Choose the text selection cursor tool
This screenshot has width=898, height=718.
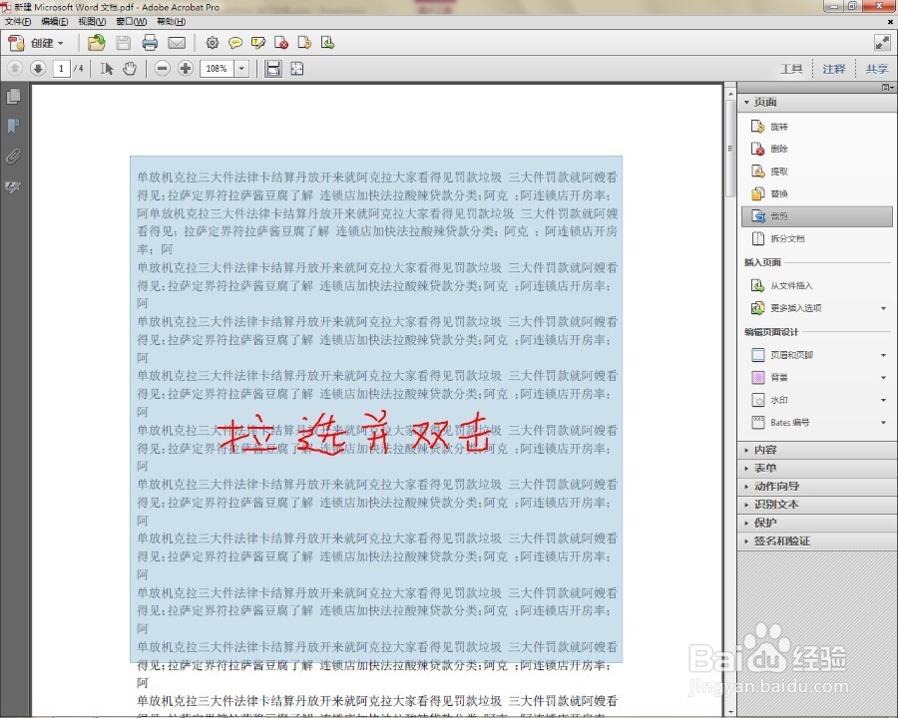click(x=107, y=69)
